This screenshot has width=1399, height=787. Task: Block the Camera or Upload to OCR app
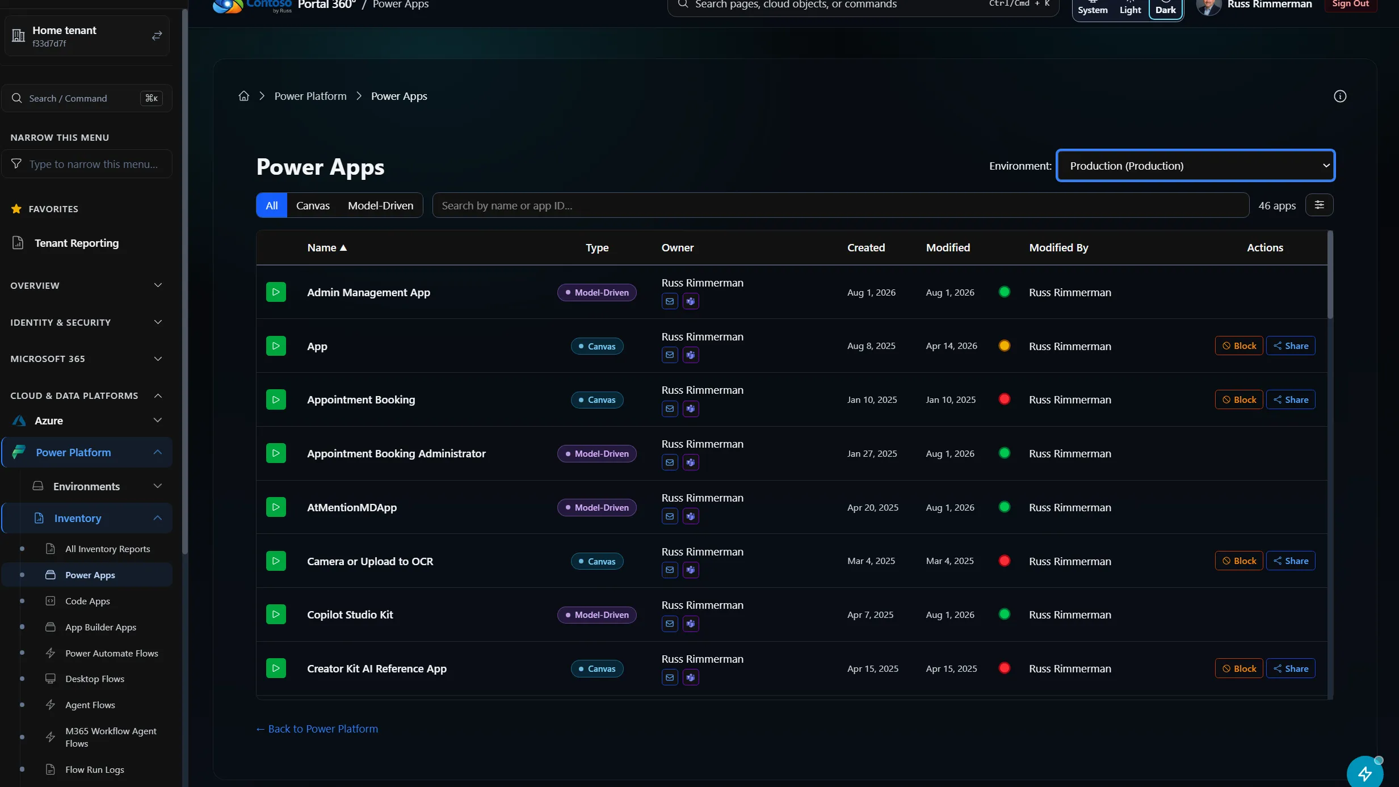pos(1239,561)
